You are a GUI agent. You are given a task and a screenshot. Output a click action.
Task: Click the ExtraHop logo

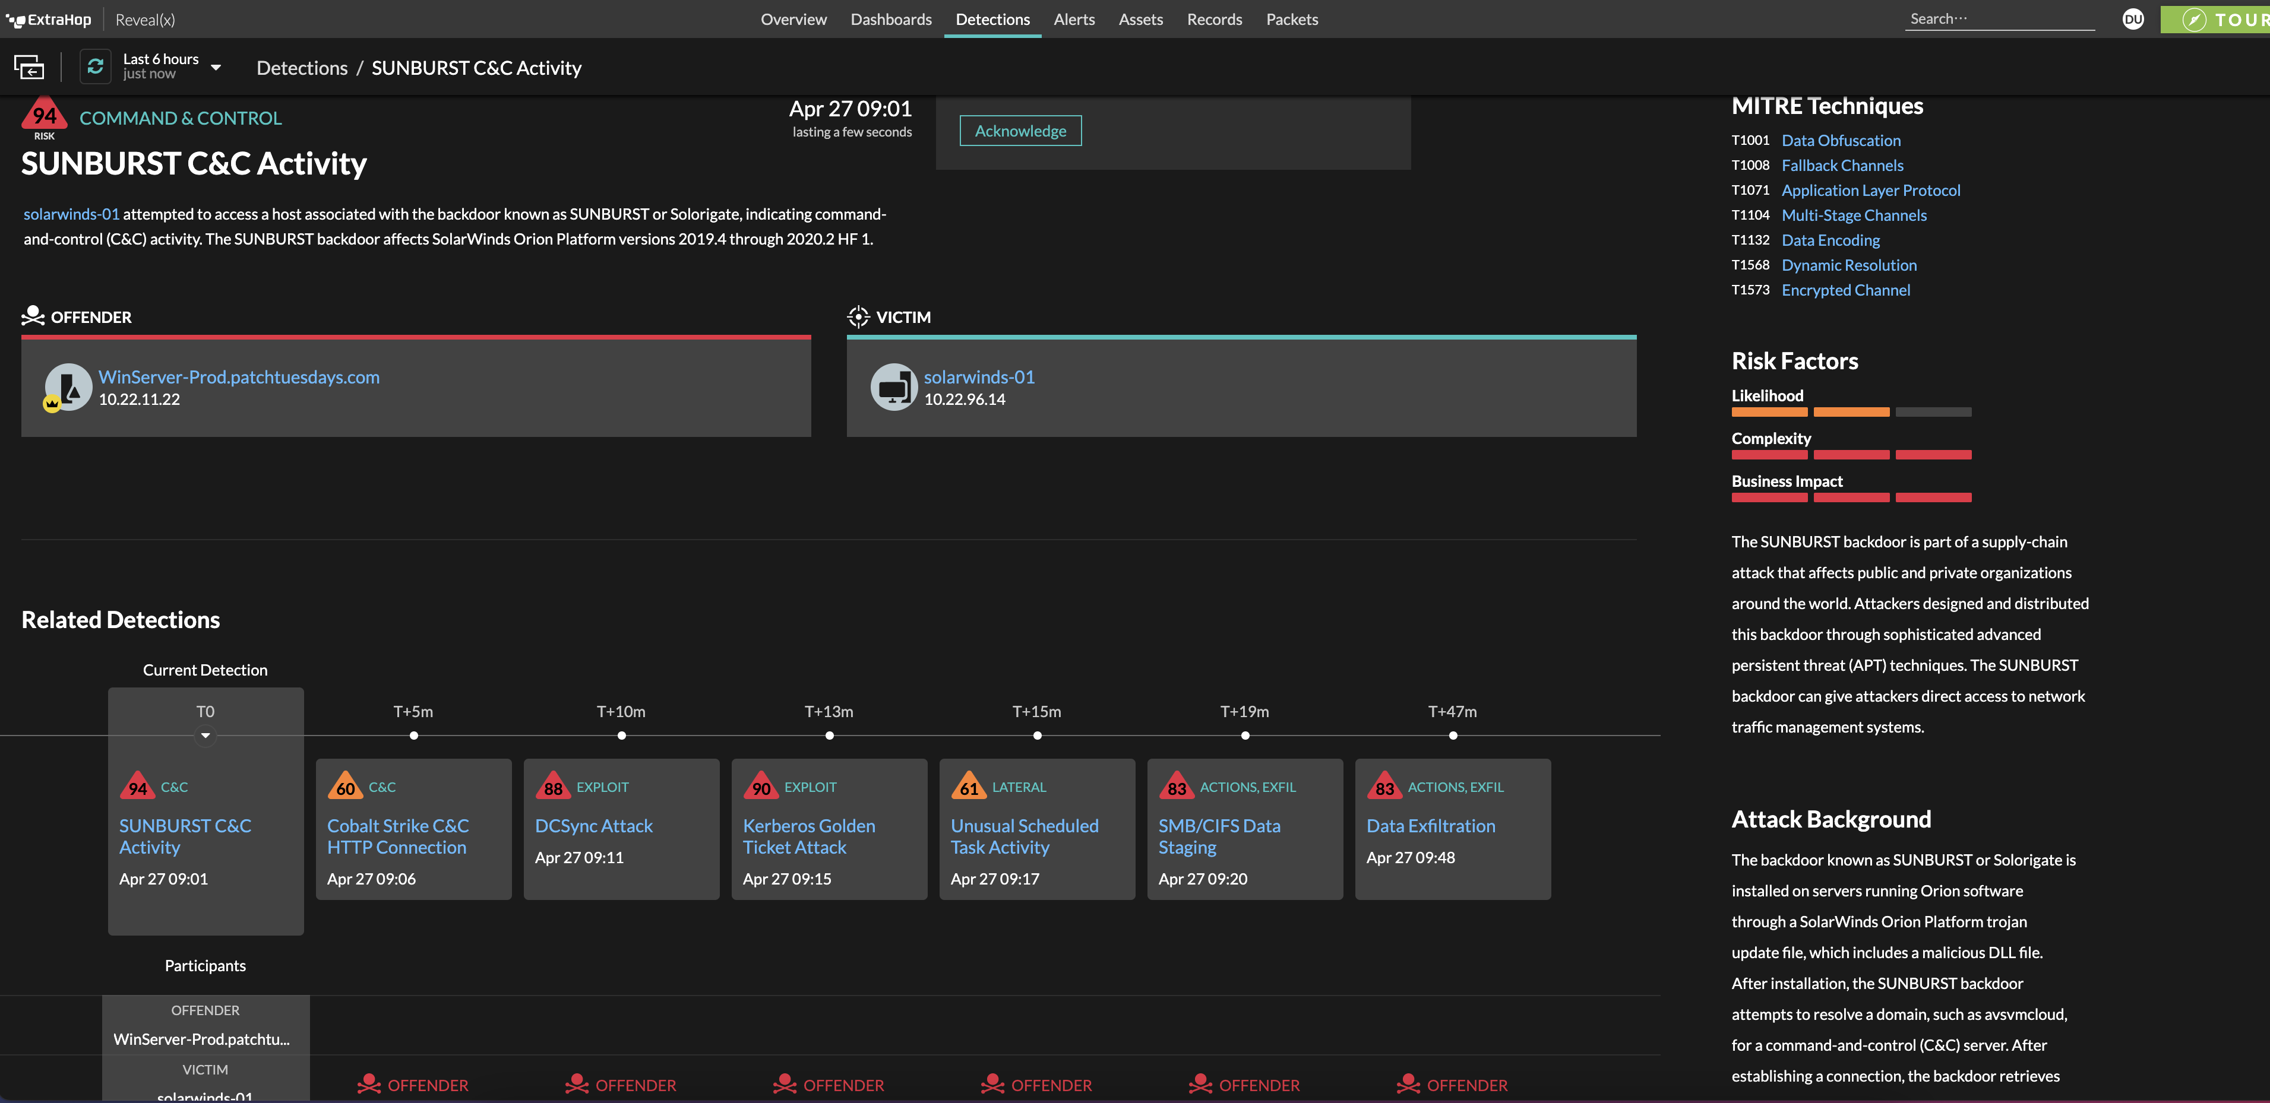pos(49,20)
